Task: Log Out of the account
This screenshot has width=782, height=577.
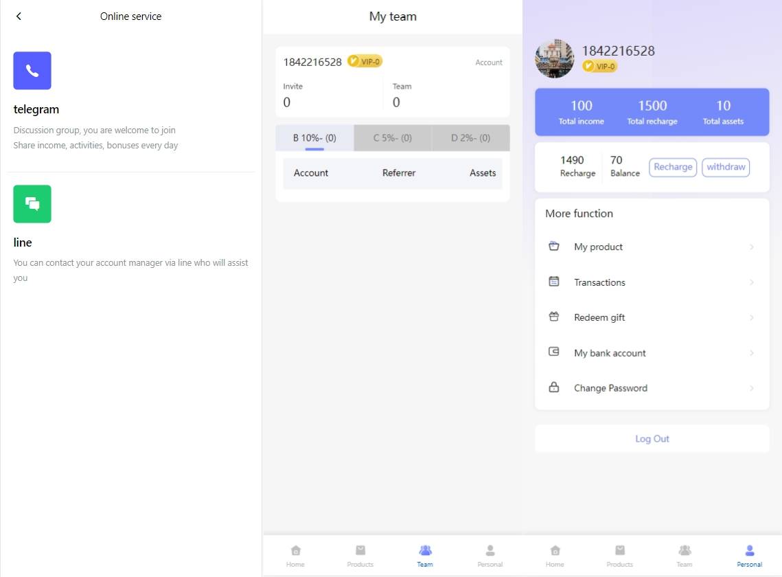Action: coord(652,439)
